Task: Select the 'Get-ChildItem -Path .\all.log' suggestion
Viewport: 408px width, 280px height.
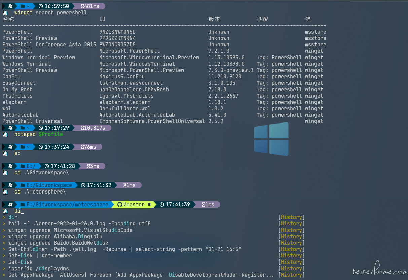Action: (125, 249)
